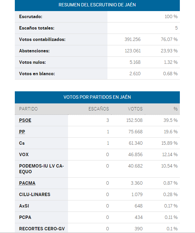Click the ESCAÑOS column header
The image size is (195, 233).
(99, 109)
